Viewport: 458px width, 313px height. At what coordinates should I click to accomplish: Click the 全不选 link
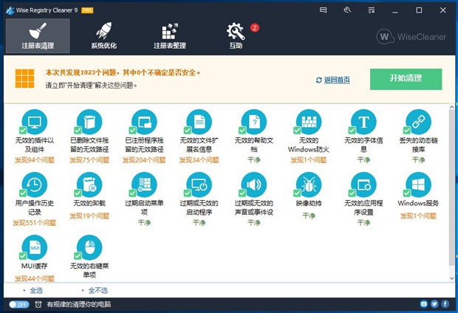(98, 290)
